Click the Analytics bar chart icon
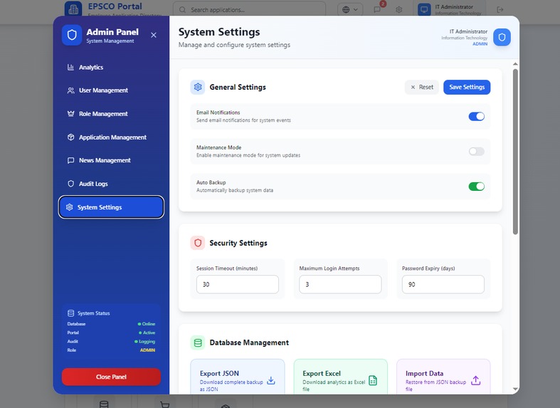The image size is (560, 408). pyautogui.click(x=70, y=67)
